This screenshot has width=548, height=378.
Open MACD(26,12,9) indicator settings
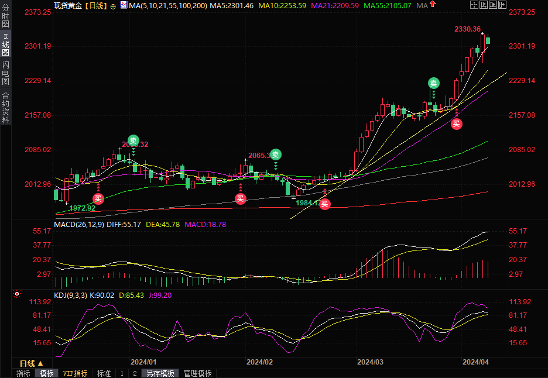click(78, 224)
